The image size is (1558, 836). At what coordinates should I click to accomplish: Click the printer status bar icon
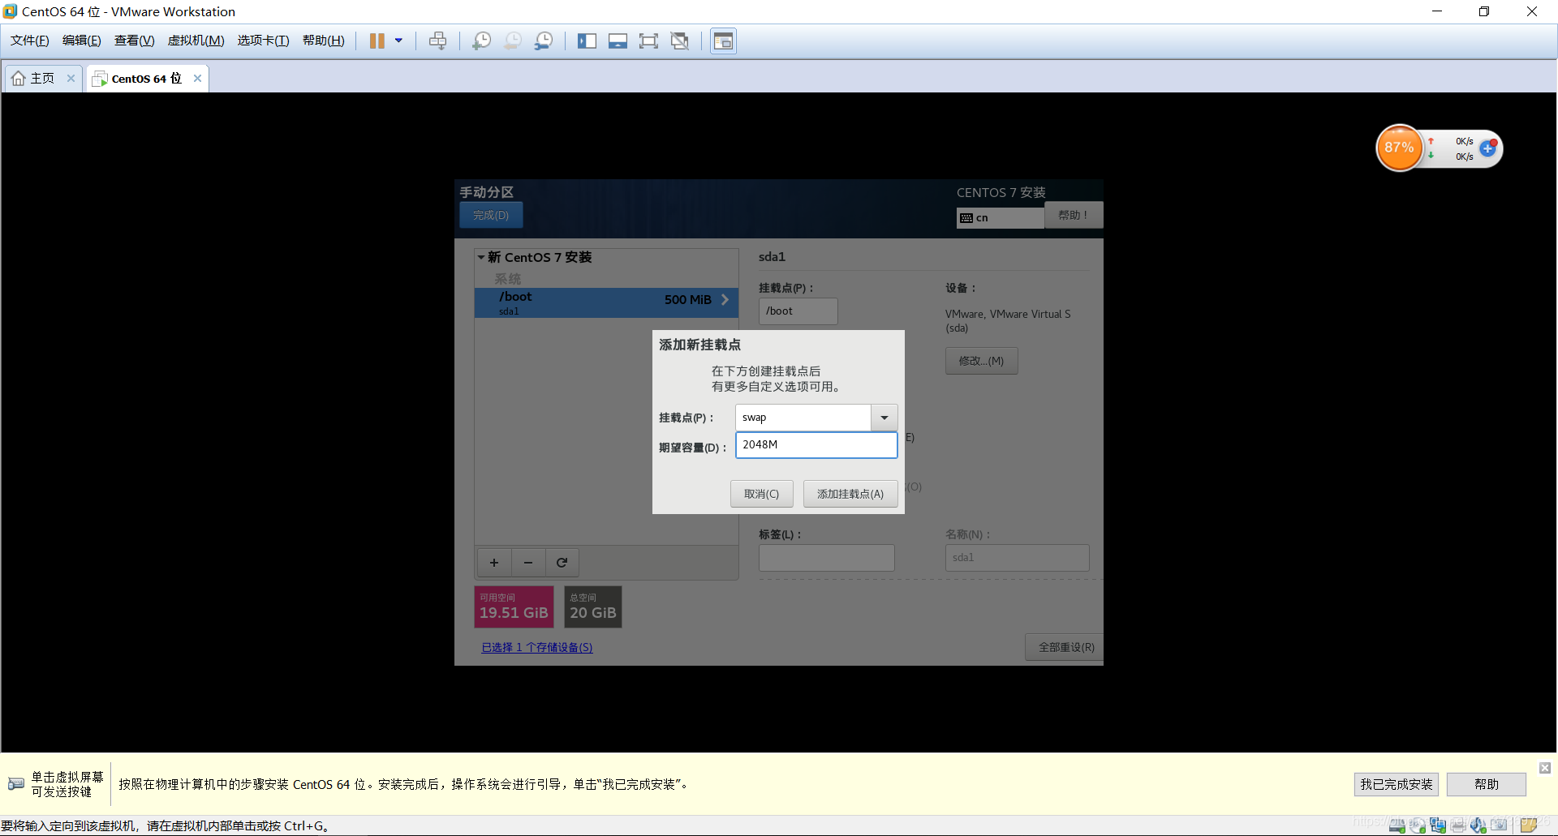coord(1458,825)
